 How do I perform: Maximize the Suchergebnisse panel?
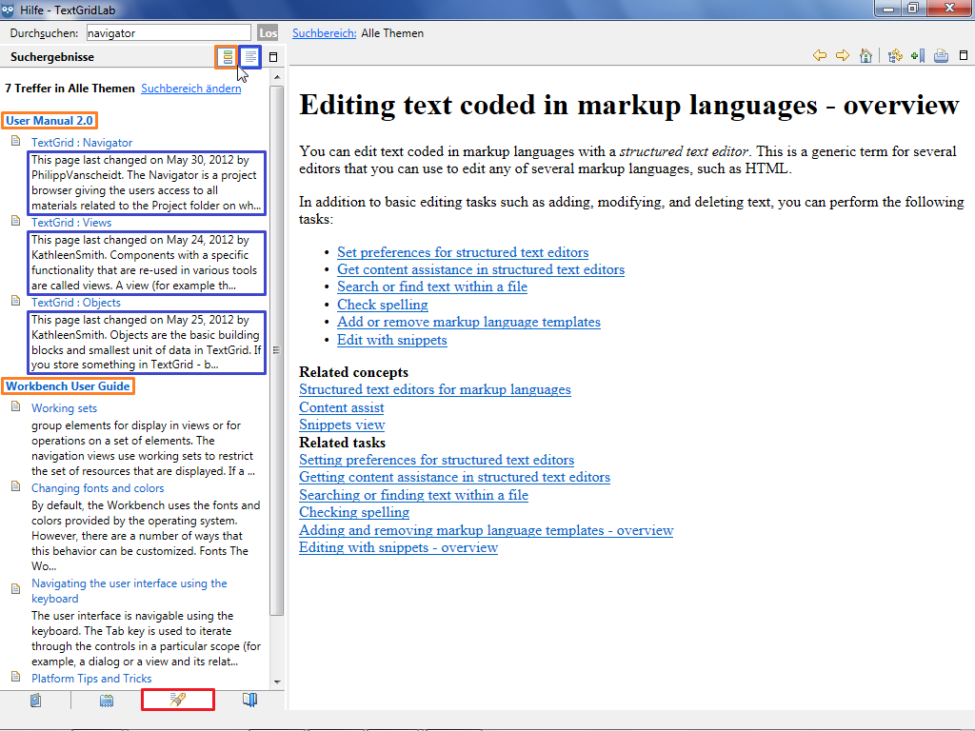point(273,57)
